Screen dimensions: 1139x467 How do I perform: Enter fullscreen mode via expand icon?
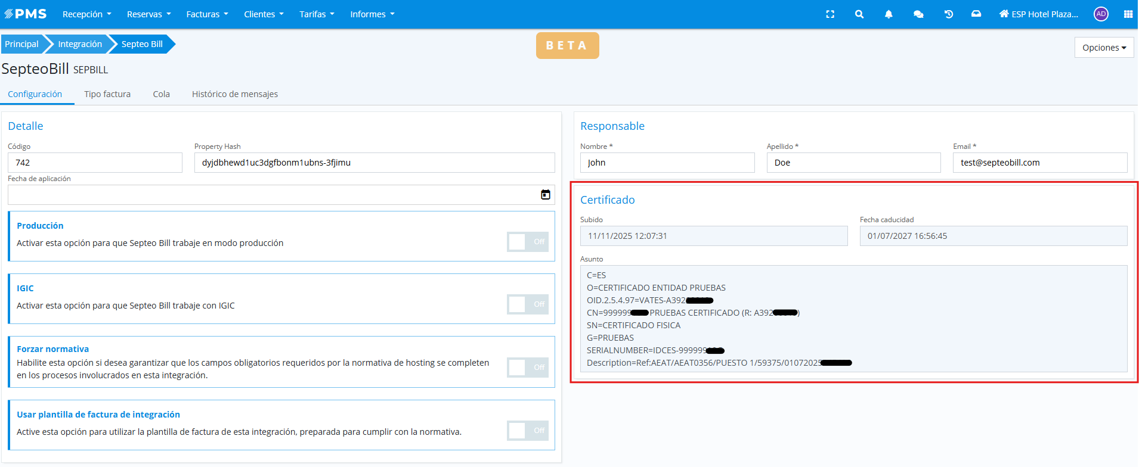[x=830, y=14]
